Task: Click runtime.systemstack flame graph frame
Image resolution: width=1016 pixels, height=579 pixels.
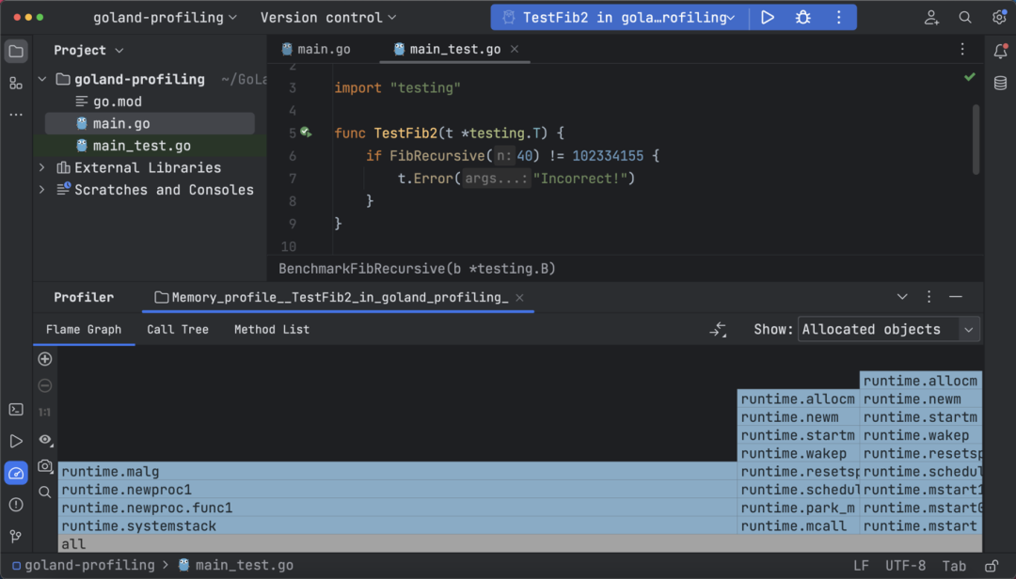Action: 397,525
